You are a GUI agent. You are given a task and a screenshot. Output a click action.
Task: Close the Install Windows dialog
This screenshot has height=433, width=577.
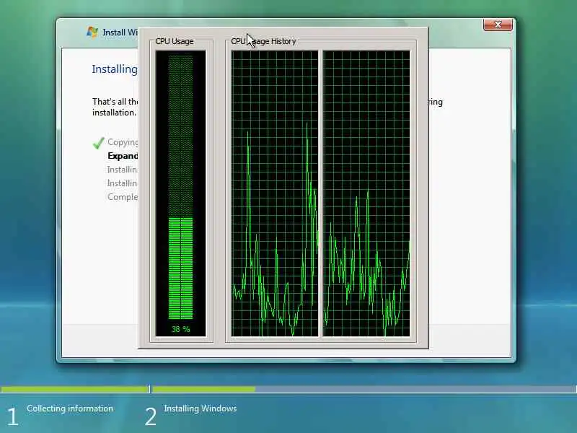(x=498, y=25)
